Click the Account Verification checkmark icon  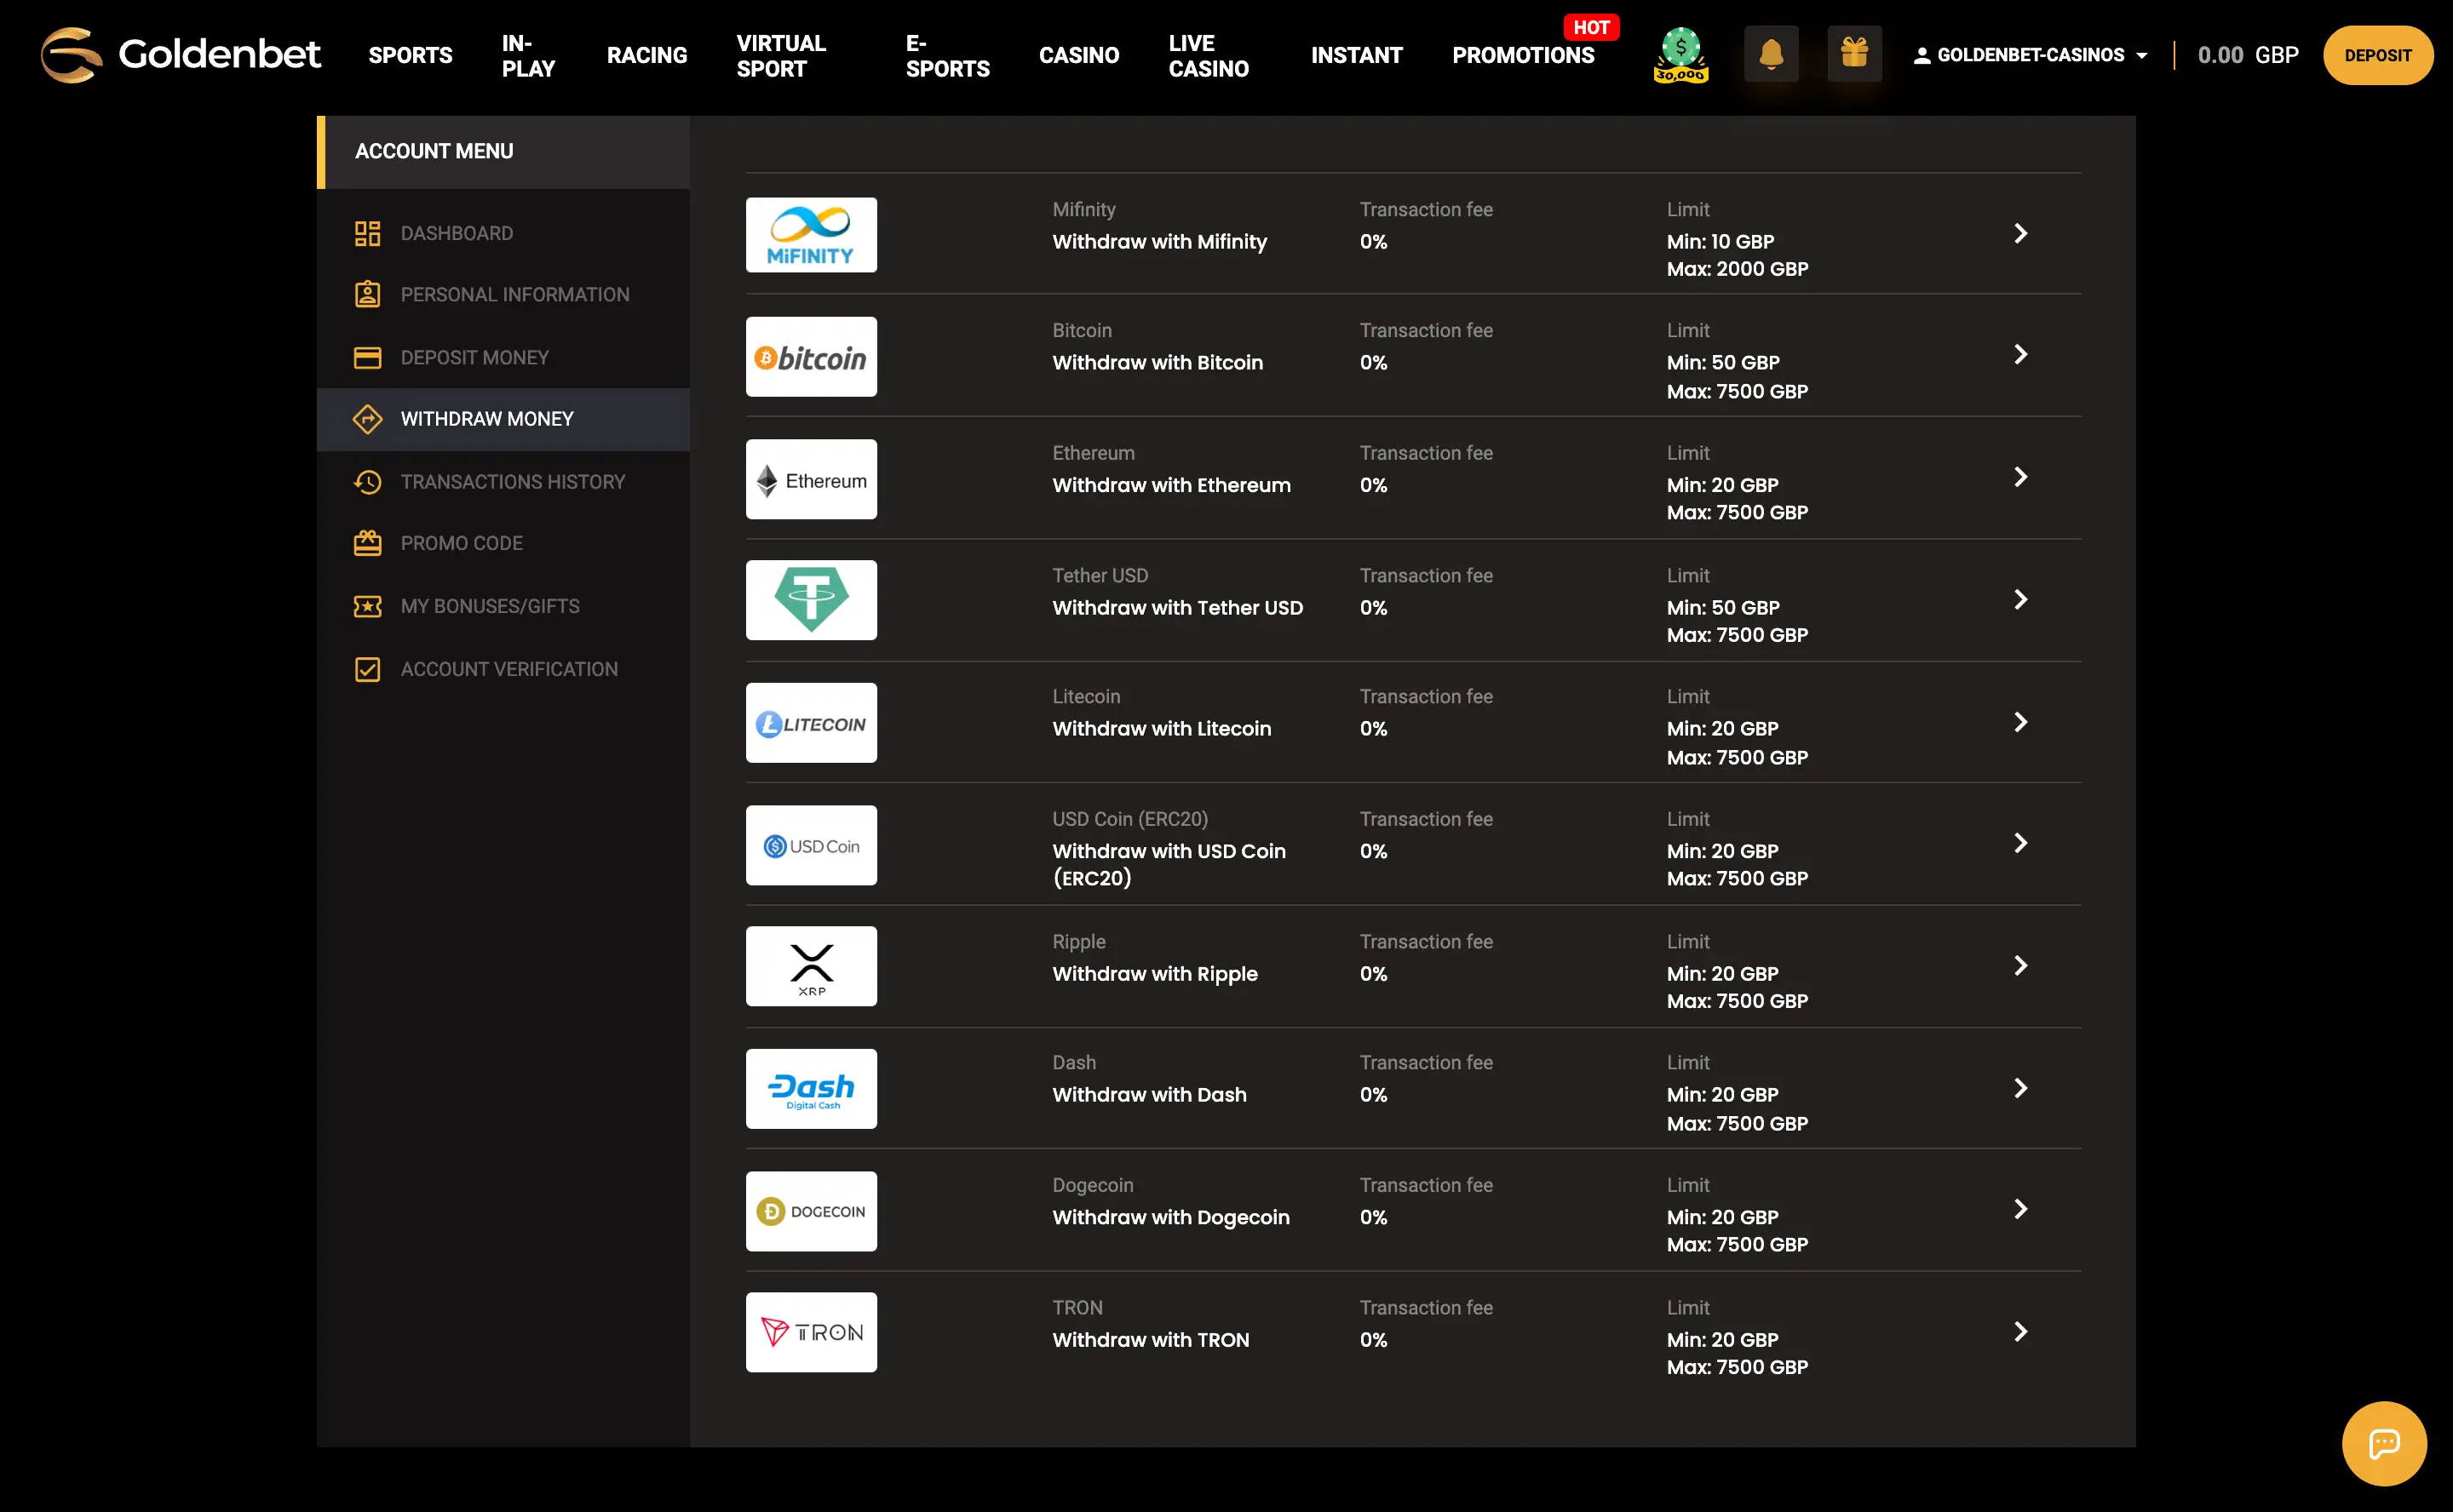click(x=367, y=669)
